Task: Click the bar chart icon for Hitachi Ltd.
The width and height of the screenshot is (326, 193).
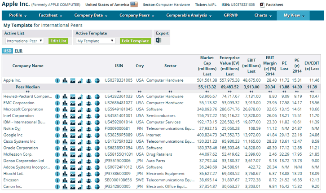Action: click(65, 174)
